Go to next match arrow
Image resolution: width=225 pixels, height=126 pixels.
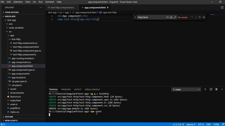(x=196, y=17)
